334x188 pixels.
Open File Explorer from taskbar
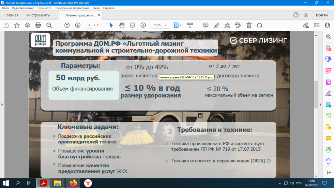[57, 183]
